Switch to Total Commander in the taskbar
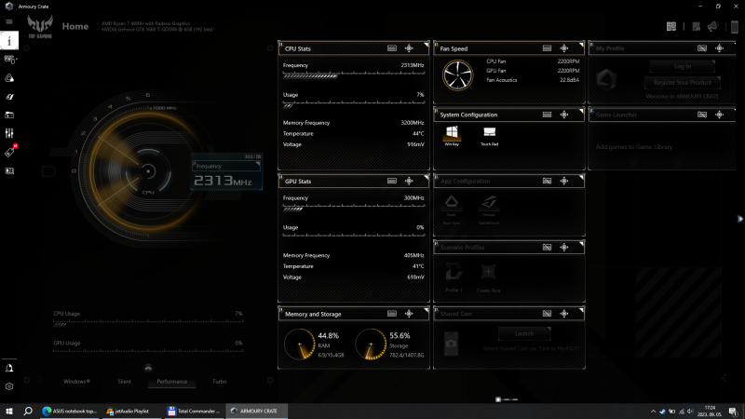Screen dimensions: 745x419 pos(195,412)
